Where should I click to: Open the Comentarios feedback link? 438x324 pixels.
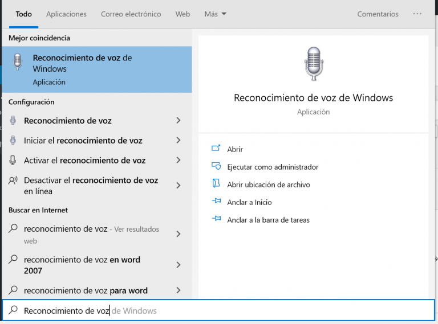pos(378,14)
